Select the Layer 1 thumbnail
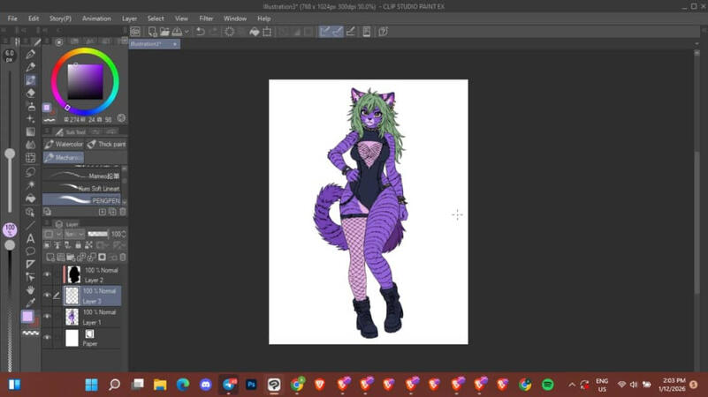Viewport: 708px width, 397px height. 72,317
